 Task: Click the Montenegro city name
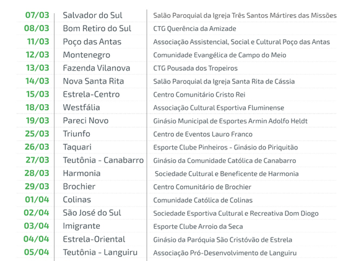point(87,55)
